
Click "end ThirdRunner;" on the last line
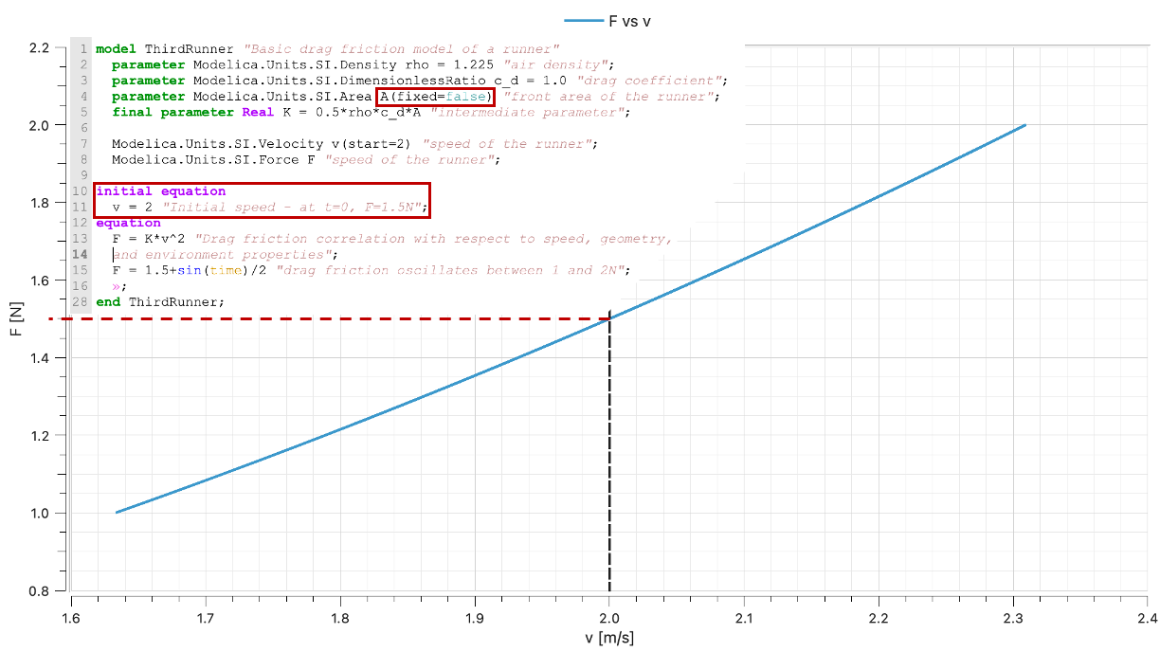pos(159,301)
